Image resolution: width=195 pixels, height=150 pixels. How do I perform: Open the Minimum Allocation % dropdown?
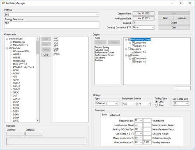(x=141, y=142)
